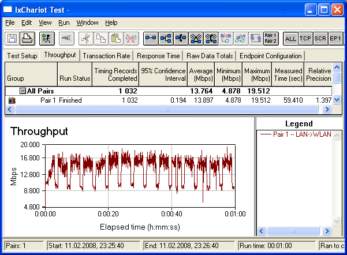The height and width of the screenshot is (255, 347).
Task: Click the crossed endpoints icon with a speaker
Action: [x=211, y=39]
